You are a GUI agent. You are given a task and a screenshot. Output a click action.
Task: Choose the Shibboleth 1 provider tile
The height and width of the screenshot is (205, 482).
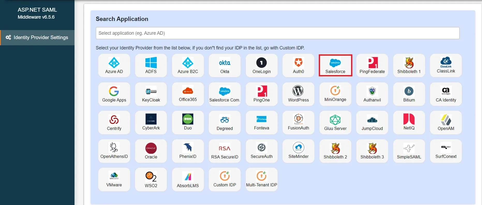point(409,65)
